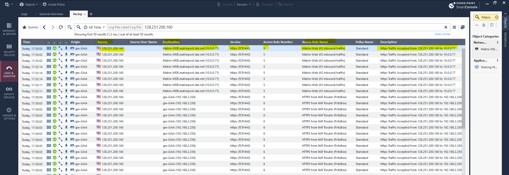The height and width of the screenshot is (175, 509).
Task: Open Logs & Monitor view
Action: [9, 71]
